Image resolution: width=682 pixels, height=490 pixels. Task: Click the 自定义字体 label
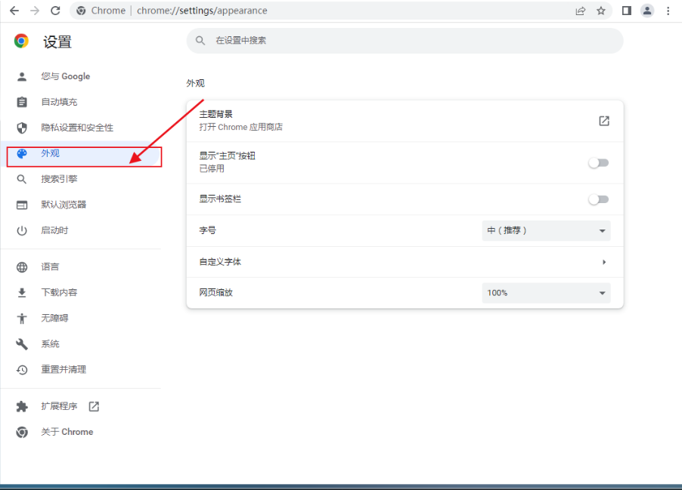pos(220,262)
